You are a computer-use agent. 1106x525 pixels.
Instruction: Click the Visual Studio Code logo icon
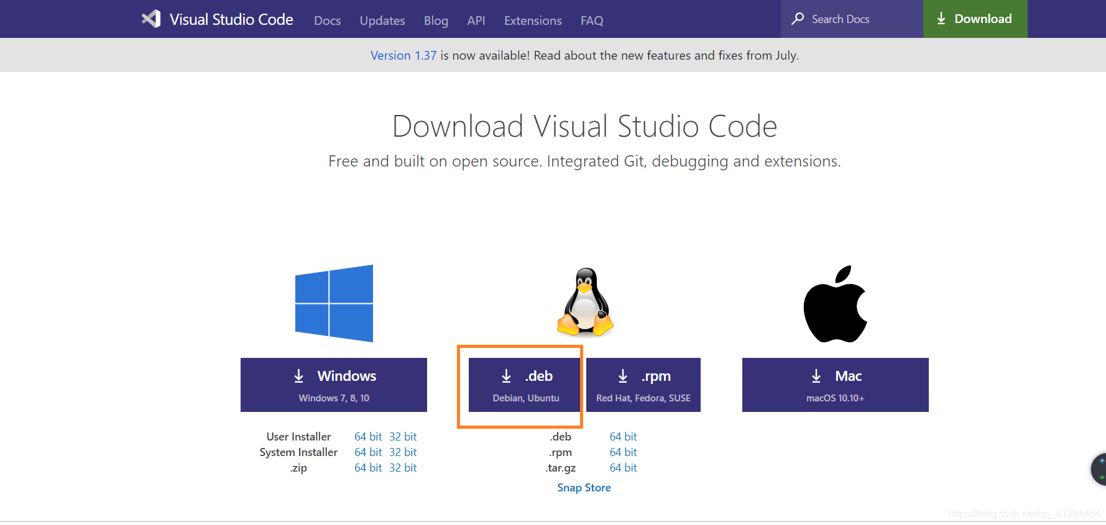[x=151, y=19]
